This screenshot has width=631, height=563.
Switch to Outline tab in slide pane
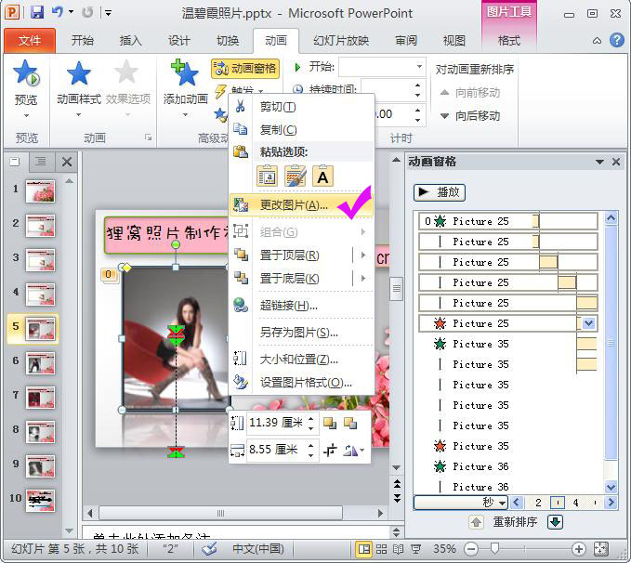(x=40, y=162)
